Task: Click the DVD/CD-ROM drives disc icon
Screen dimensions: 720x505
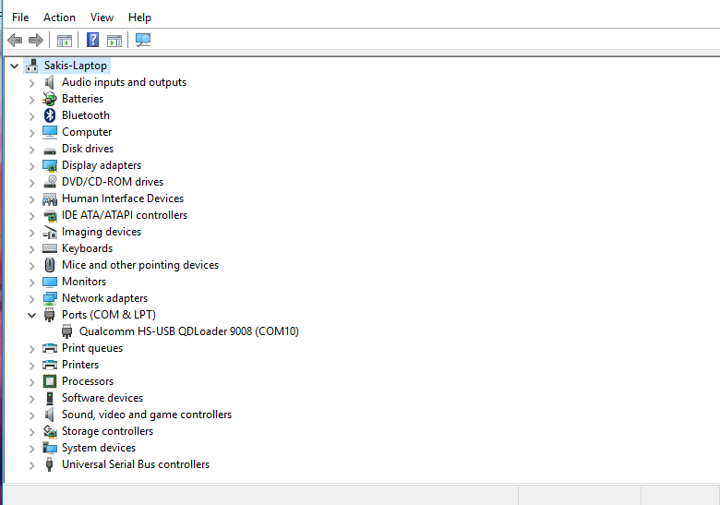Action: tap(50, 182)
